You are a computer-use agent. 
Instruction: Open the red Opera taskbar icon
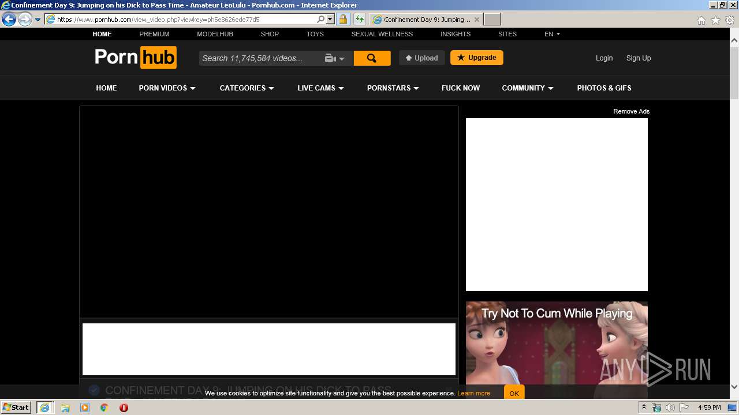(x=124, y=408)
